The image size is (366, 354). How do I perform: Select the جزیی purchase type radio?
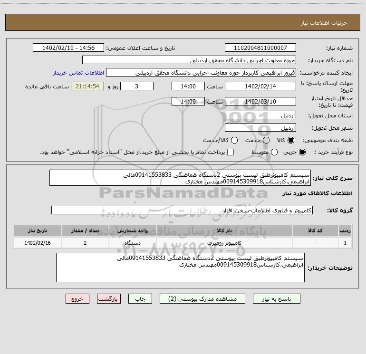pyautogui.click(x=302, y=152)
